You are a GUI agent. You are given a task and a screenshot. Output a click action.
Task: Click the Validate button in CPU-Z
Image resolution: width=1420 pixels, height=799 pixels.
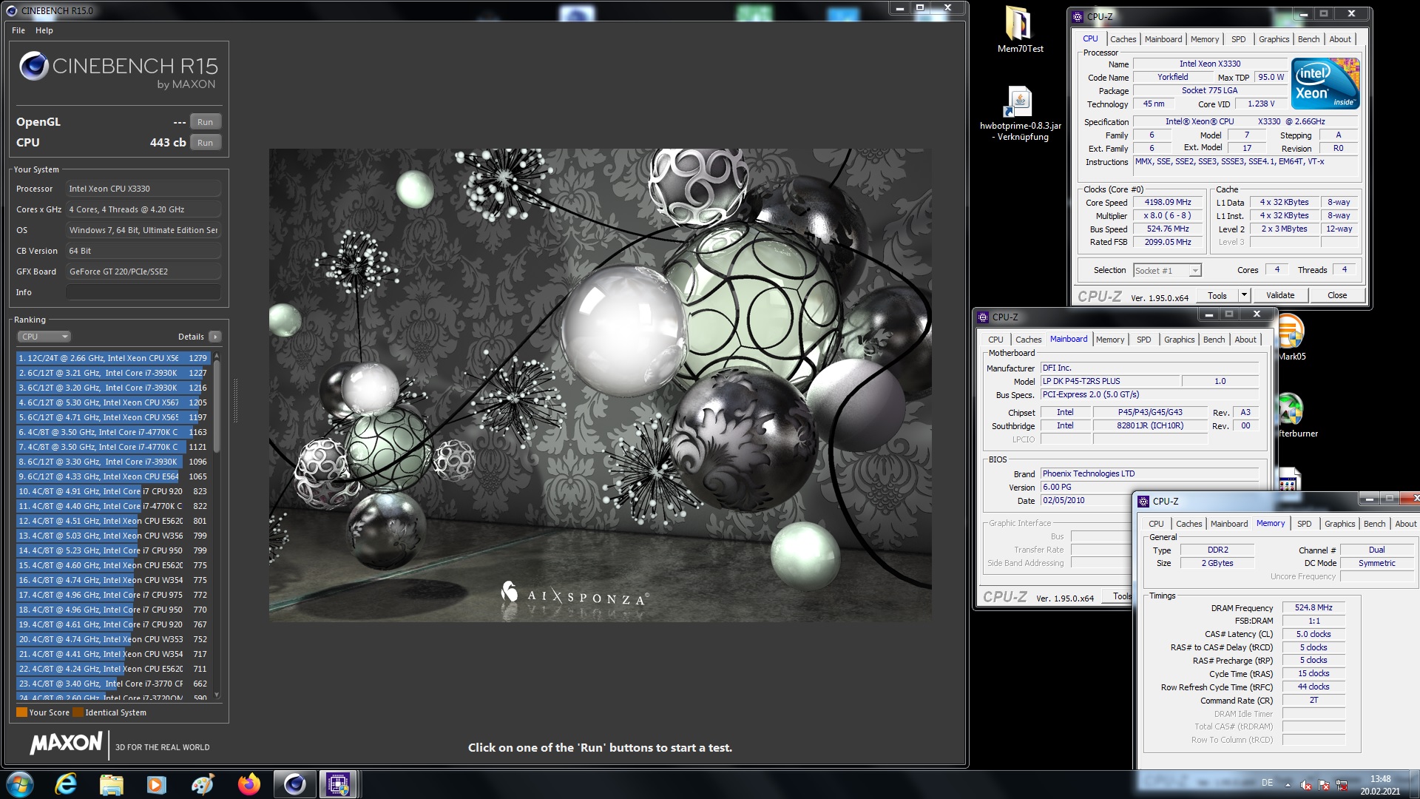tap(1280, 295)
